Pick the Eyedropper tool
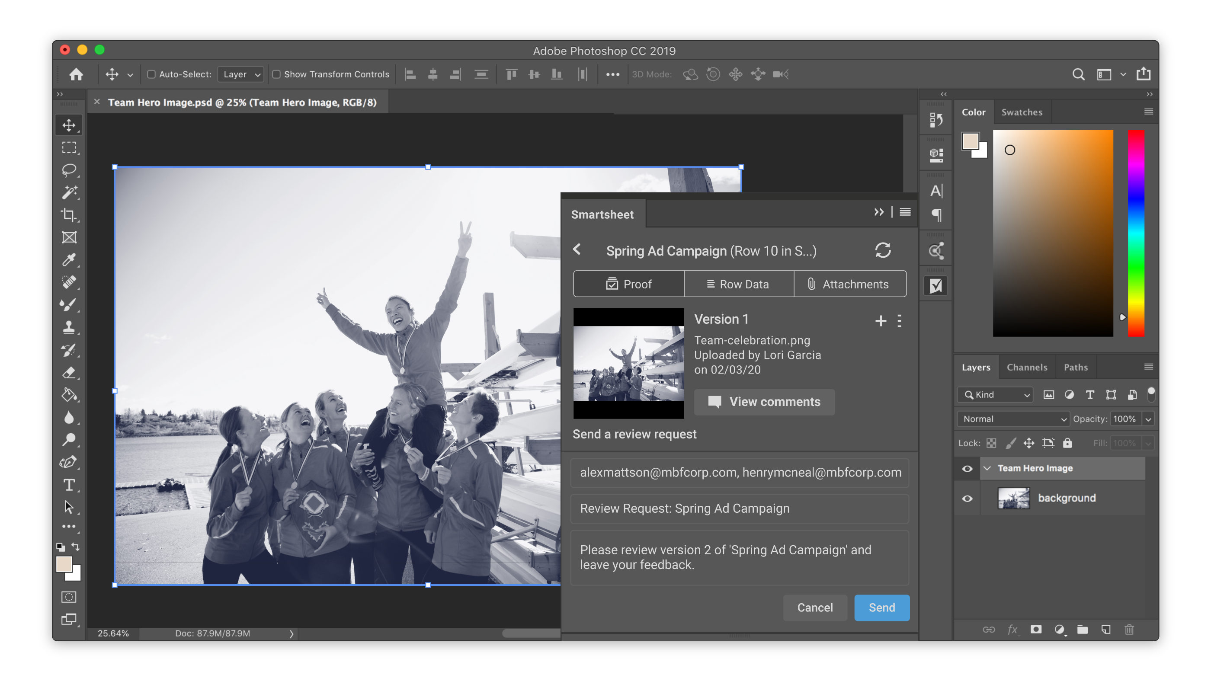 [x=69, y=260]
